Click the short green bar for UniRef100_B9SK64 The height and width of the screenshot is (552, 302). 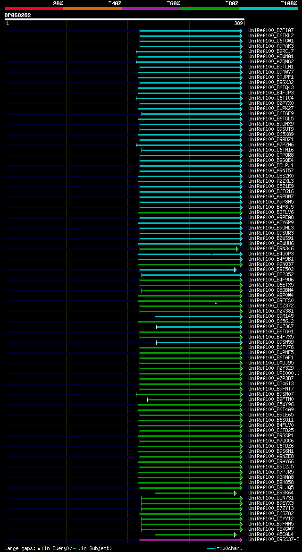point(196,493)
